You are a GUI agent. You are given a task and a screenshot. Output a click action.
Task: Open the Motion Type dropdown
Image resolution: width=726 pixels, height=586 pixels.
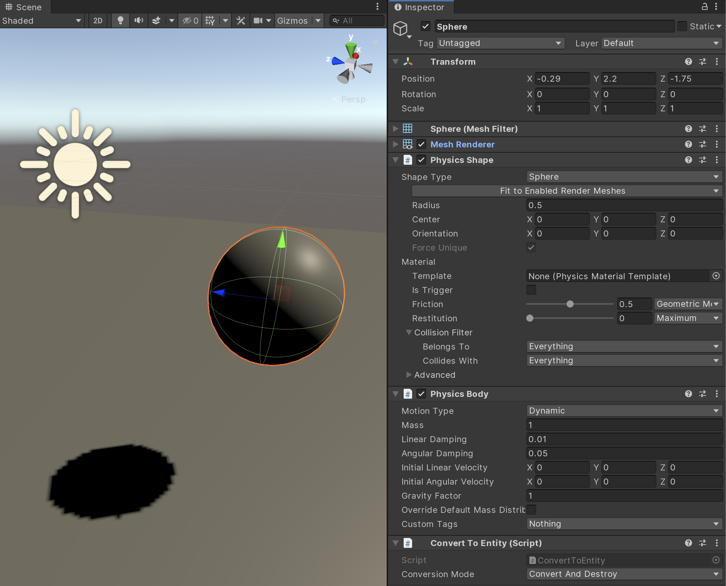[623, 411]
